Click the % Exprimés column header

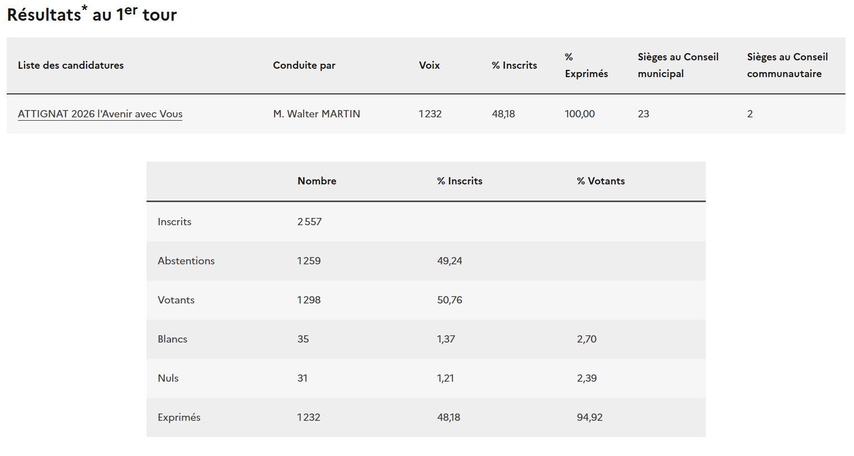tap(586, 65)
